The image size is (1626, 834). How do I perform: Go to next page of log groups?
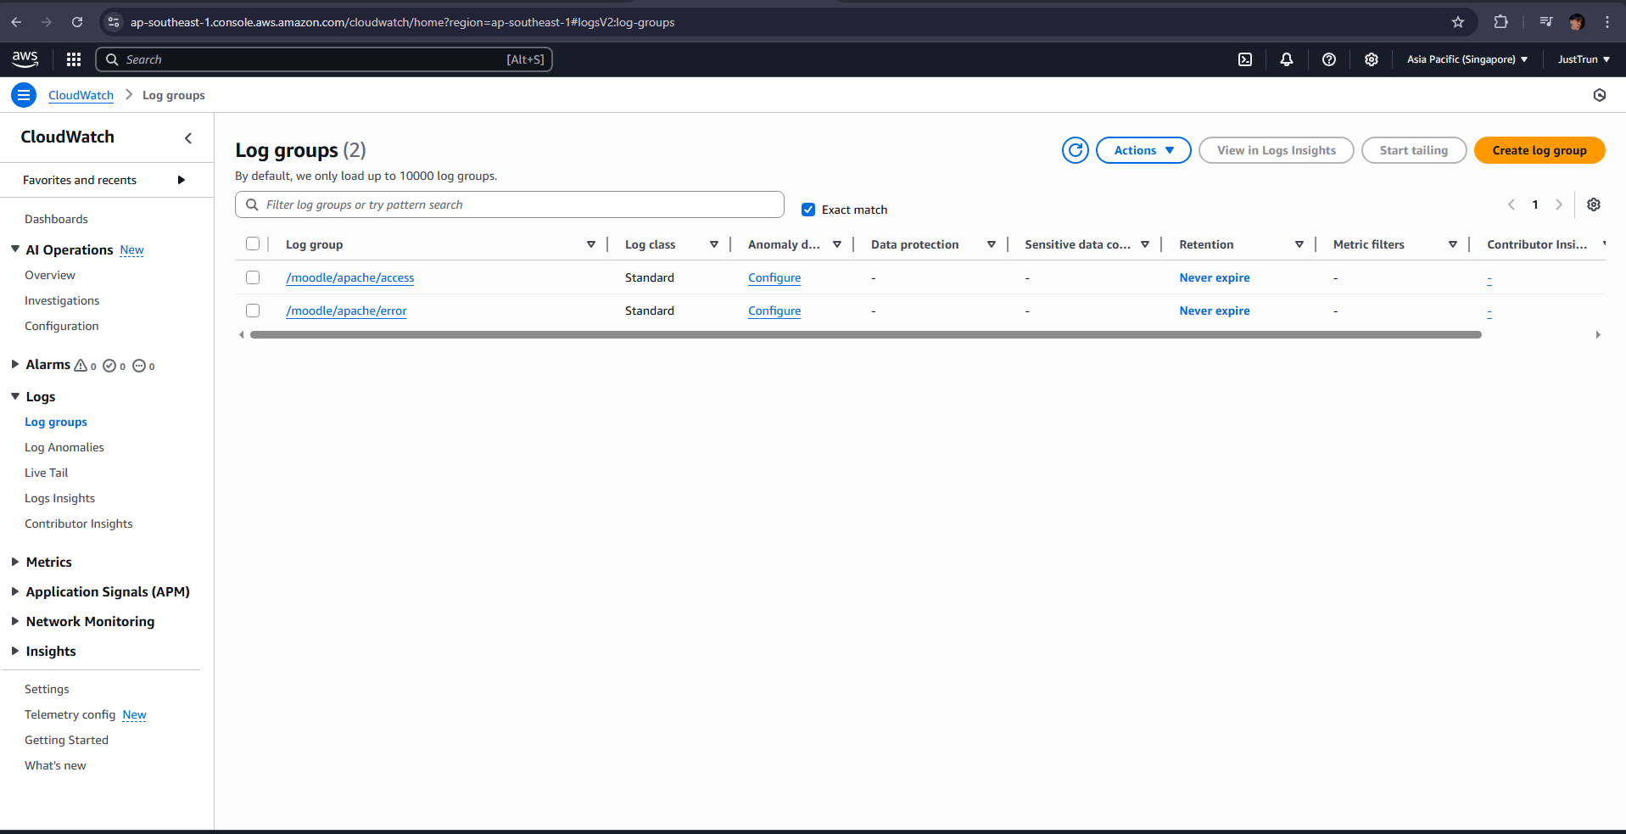point(1559,204)
